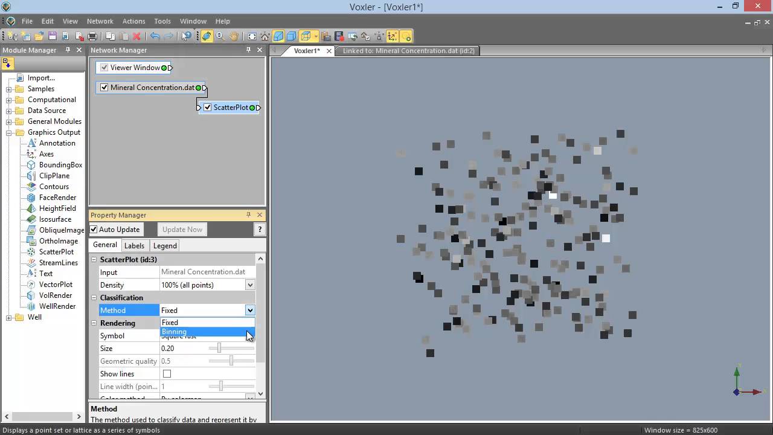This screenshot has width=773, height=435.
Task: Click the Undo arrow icon
Action: tap(155, 36)
